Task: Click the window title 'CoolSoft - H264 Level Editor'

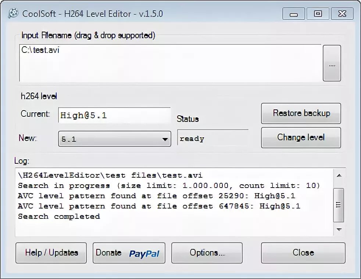Action: click(93, 14)
